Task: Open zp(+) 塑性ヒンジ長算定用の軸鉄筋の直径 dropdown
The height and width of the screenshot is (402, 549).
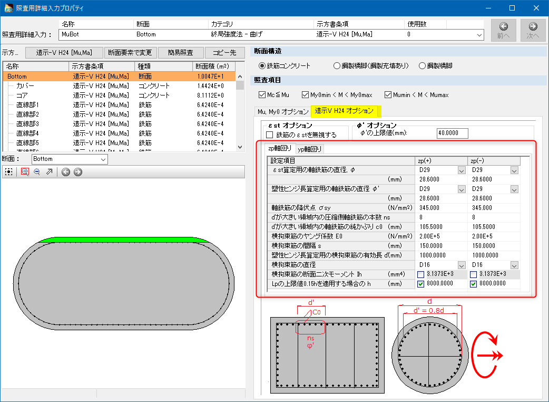Action: 462,189
